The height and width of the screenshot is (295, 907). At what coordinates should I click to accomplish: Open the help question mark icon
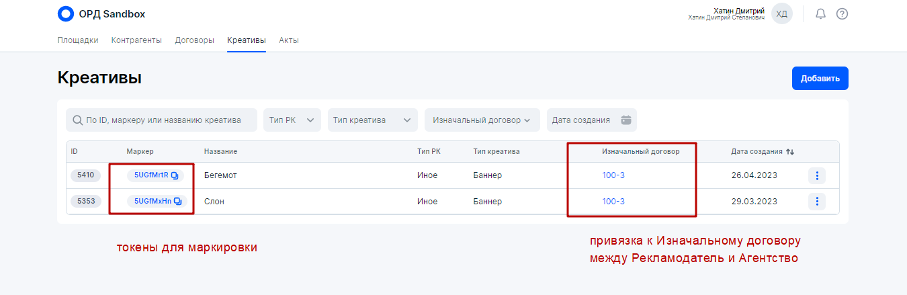842,13
